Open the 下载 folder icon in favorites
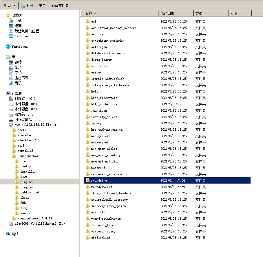 11,21
